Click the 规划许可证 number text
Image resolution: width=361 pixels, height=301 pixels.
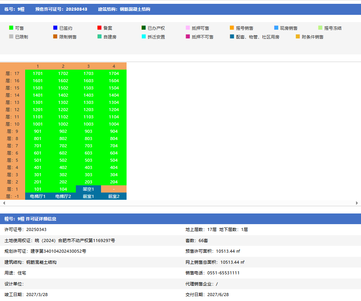click(x=45, y=251)
